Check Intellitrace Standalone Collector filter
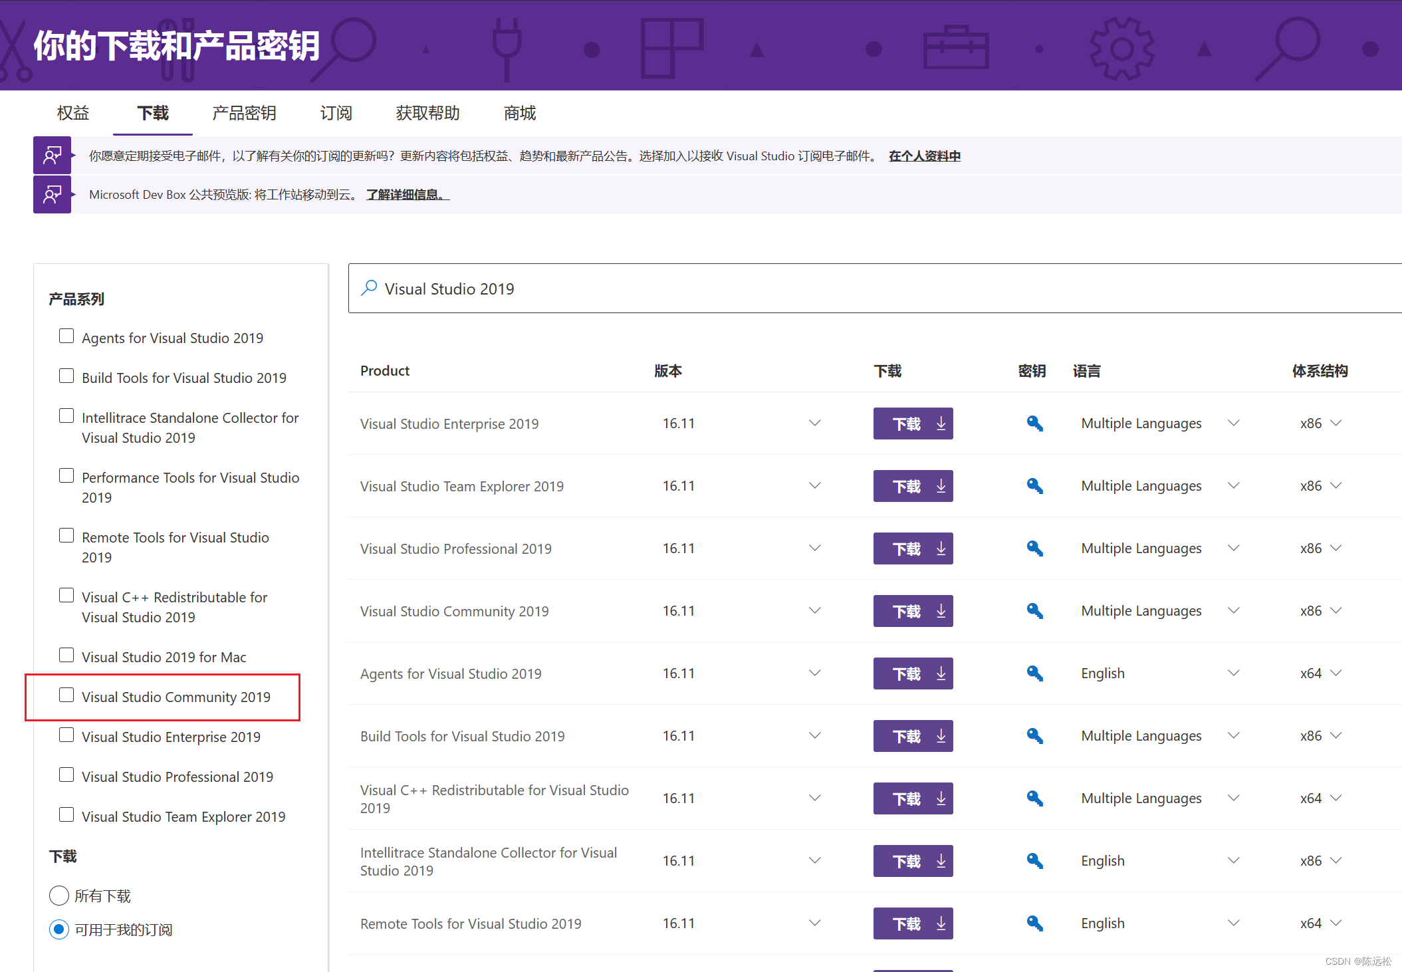 pos(66,416)
